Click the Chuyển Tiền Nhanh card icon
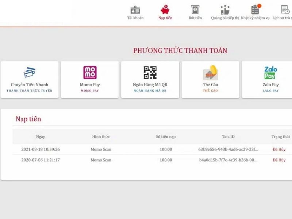Screen dimensions: 292x219 pos(30,72)
